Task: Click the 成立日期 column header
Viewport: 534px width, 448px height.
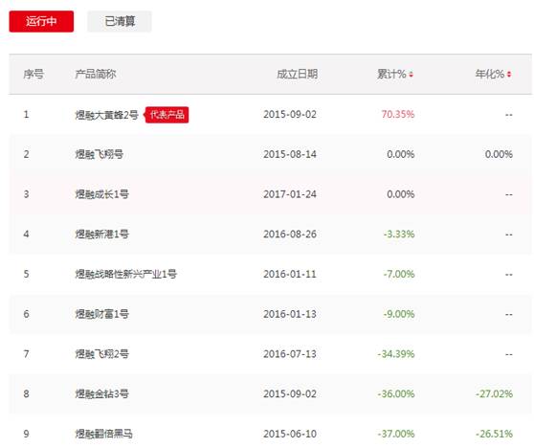Action: (297, 74)
